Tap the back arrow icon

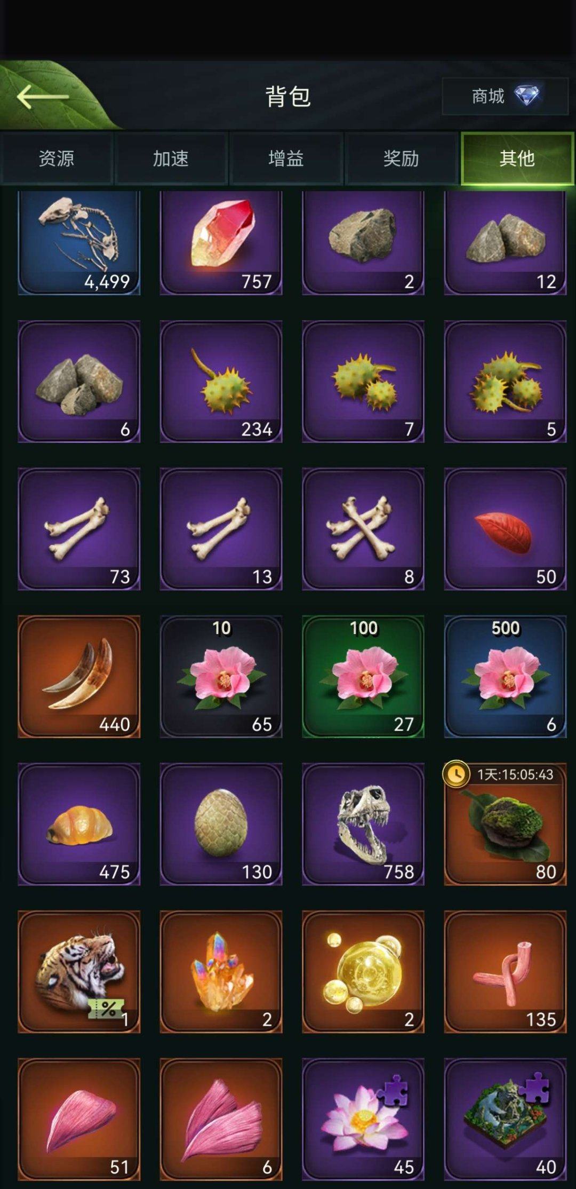pyautogui.click(x=43, y=97)
